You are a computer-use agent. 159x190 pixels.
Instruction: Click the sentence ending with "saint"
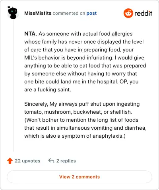(81, 85)
